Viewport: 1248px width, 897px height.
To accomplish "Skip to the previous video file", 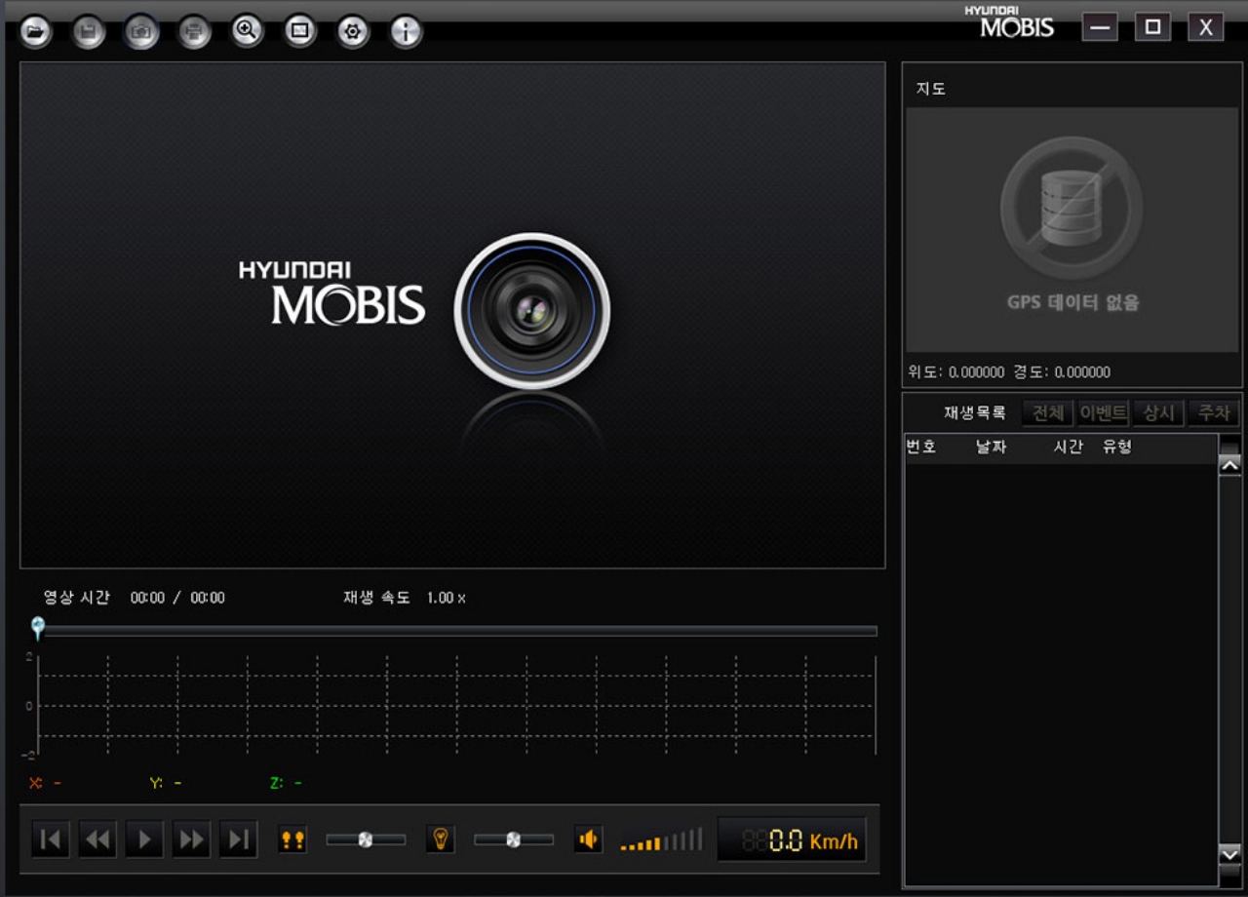I will pyautogui.click(x=51, y=839).
